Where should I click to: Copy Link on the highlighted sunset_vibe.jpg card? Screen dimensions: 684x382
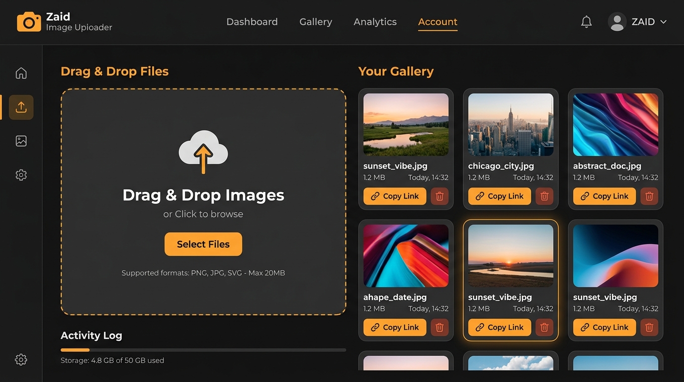[500, 327]
